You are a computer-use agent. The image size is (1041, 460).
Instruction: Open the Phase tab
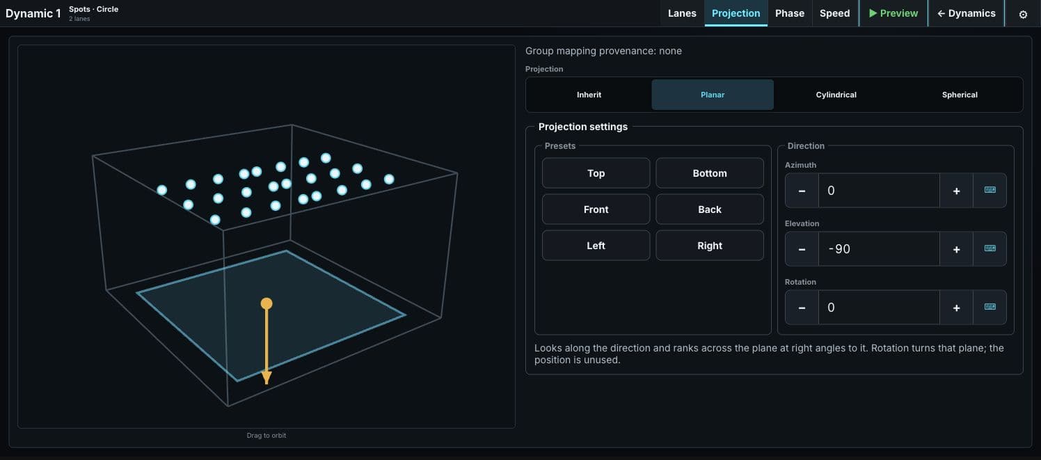pos(790,13)
